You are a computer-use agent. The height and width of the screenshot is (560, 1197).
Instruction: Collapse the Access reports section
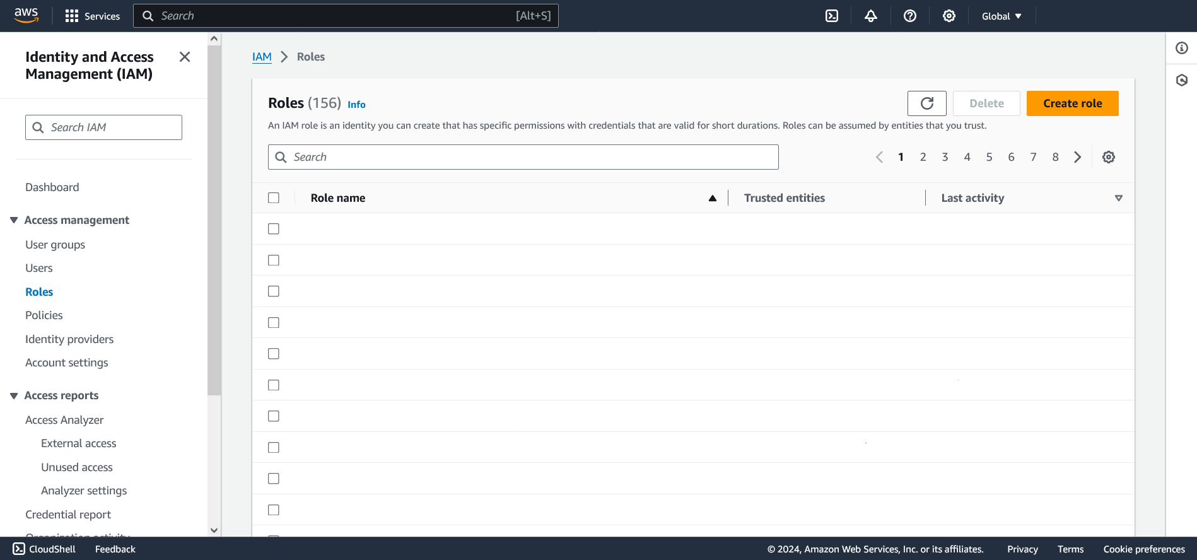tap(14, 395)
